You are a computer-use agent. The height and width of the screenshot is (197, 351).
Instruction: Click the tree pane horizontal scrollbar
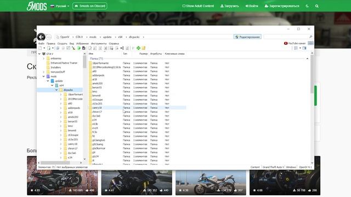[x=55, y=163]
